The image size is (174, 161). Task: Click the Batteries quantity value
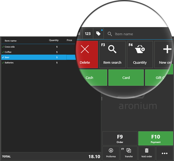[57, 63]
